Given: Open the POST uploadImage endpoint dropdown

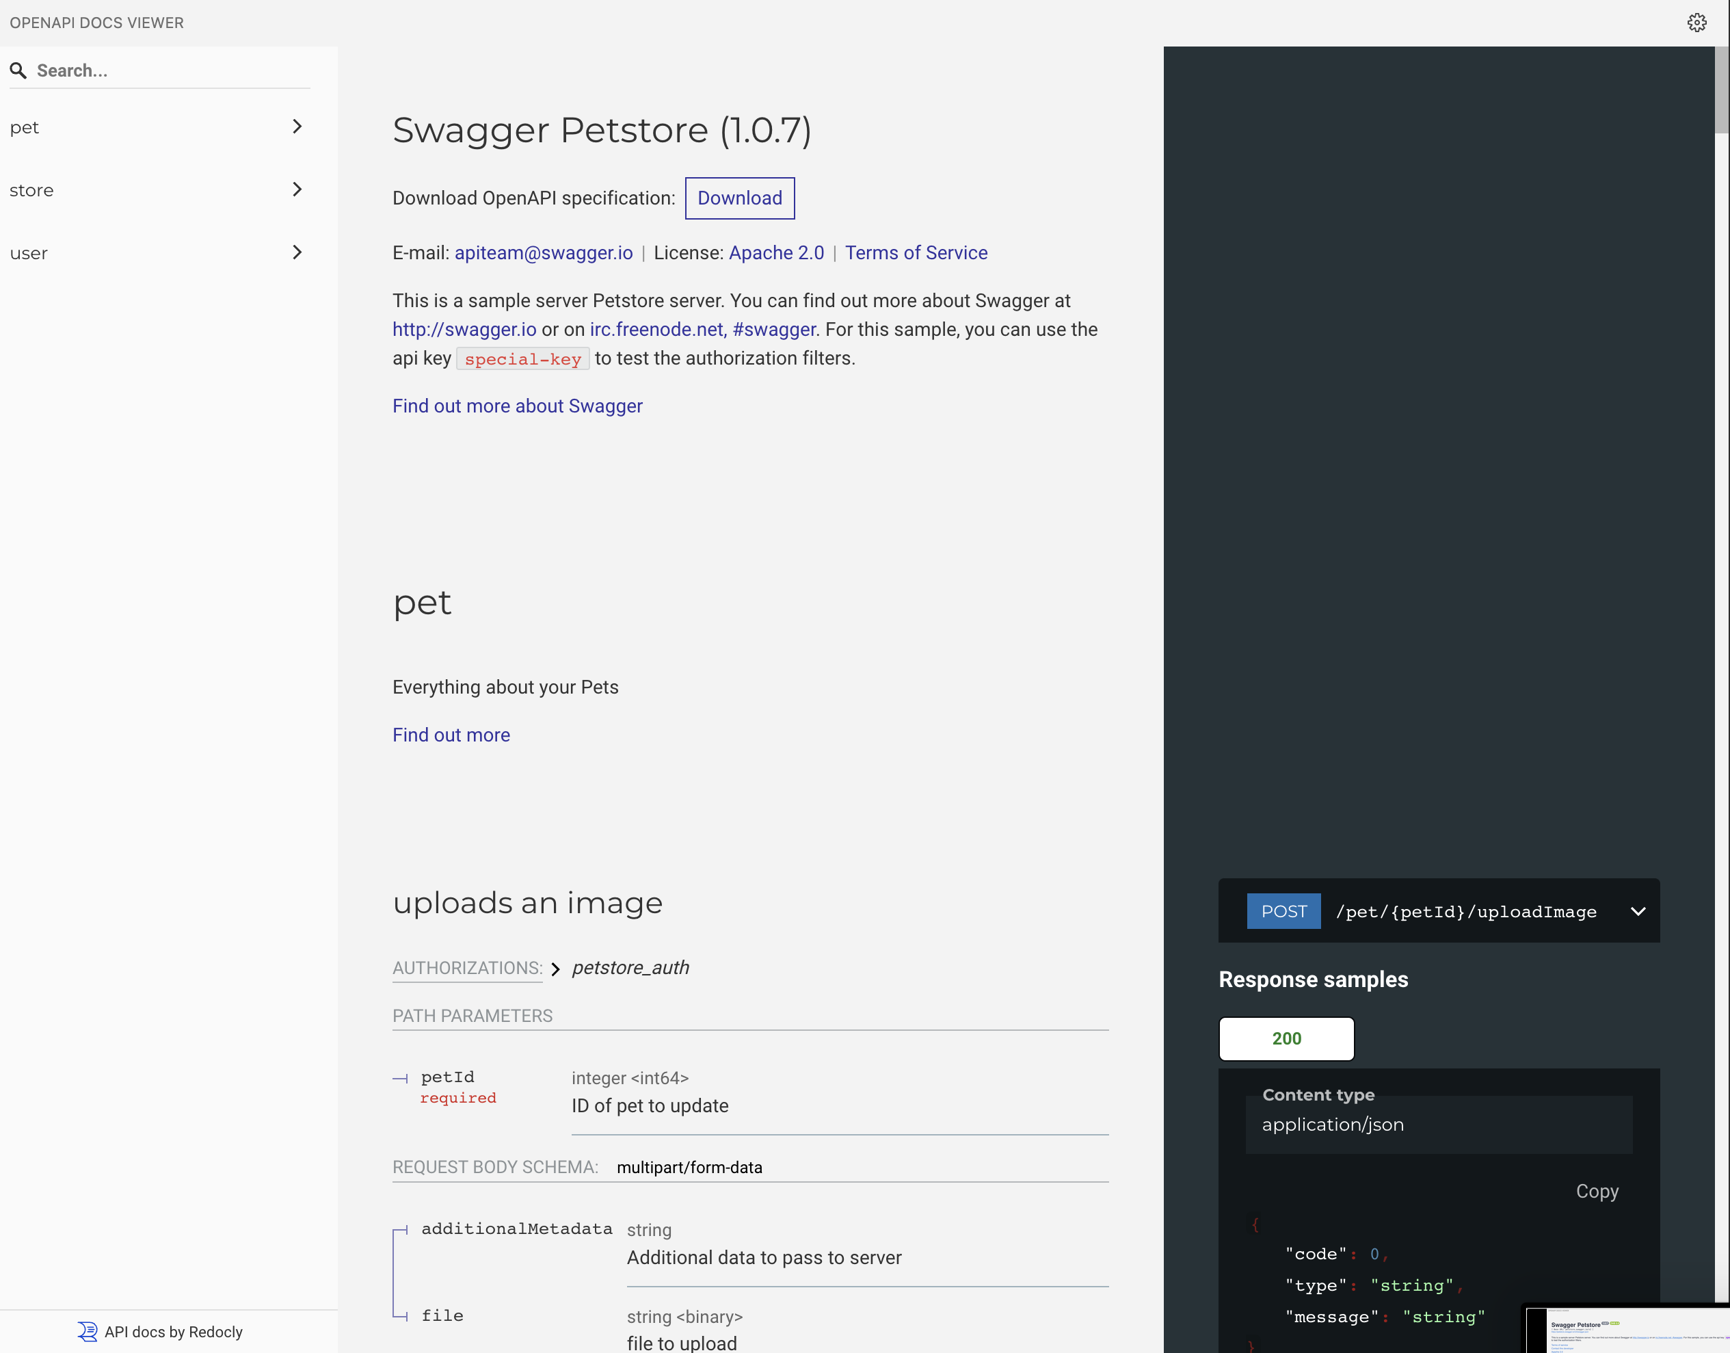Looking at the screenshot, I should (x=1637, y=912).
